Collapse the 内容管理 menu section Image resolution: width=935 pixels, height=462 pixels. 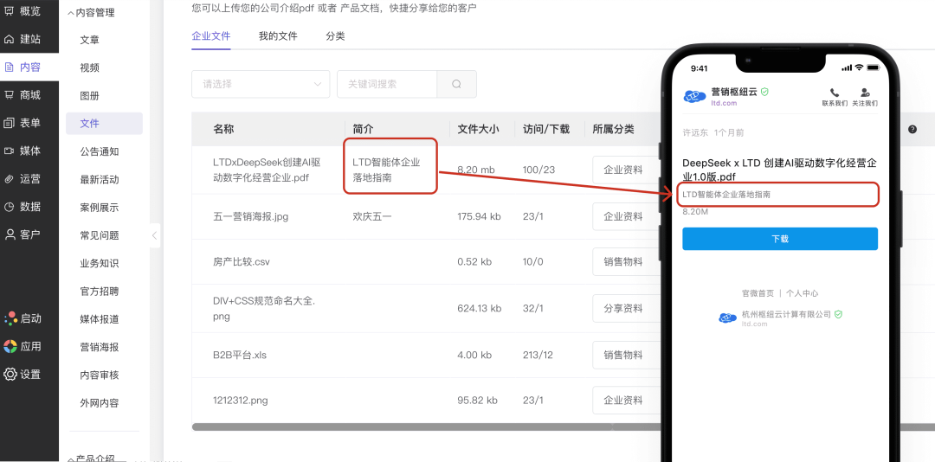(70, 12)
